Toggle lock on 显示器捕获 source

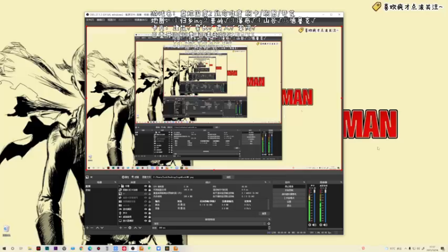(150, 221)
